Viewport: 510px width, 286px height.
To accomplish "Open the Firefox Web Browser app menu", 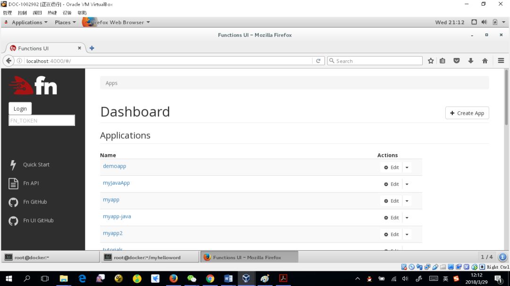I will pos(117,23).
